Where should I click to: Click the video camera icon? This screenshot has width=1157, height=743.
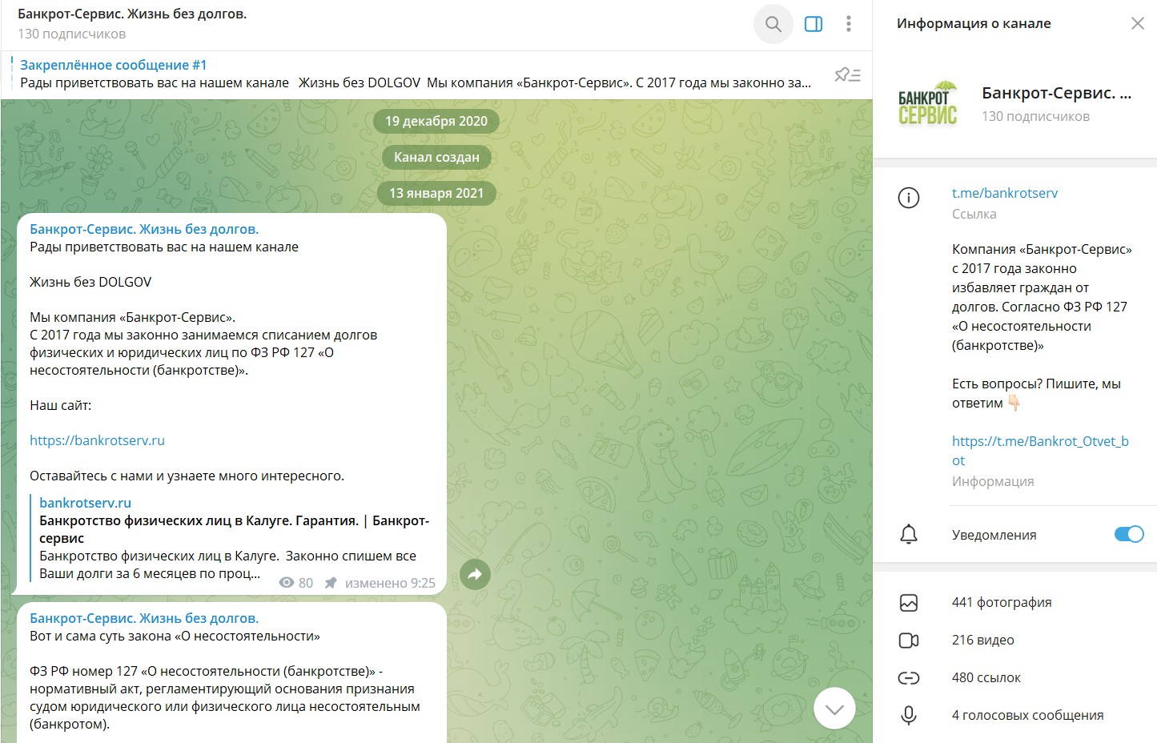coord(909,641)
